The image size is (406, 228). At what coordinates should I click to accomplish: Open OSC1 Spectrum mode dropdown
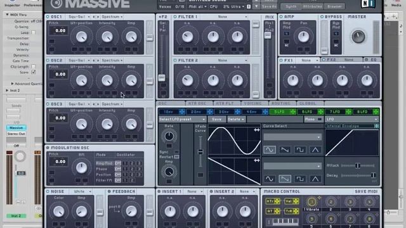click(x=112, y=17)
